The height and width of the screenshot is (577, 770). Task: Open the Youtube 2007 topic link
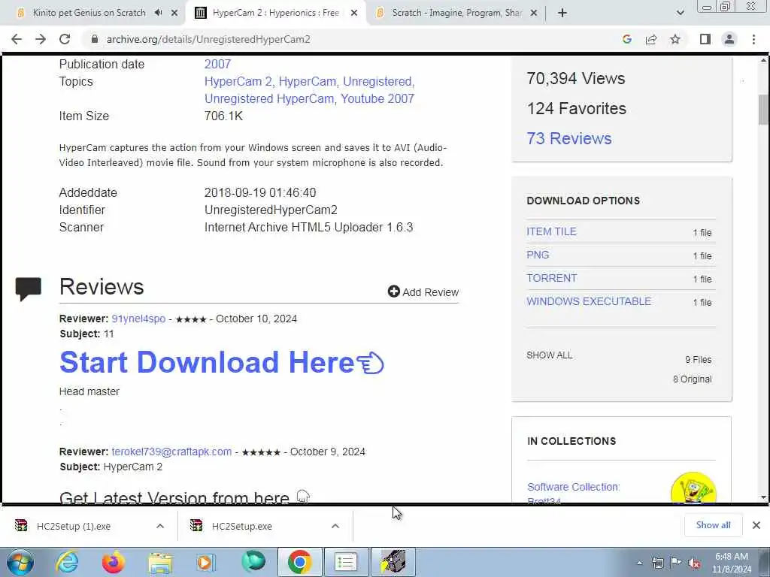click(377, 98)
